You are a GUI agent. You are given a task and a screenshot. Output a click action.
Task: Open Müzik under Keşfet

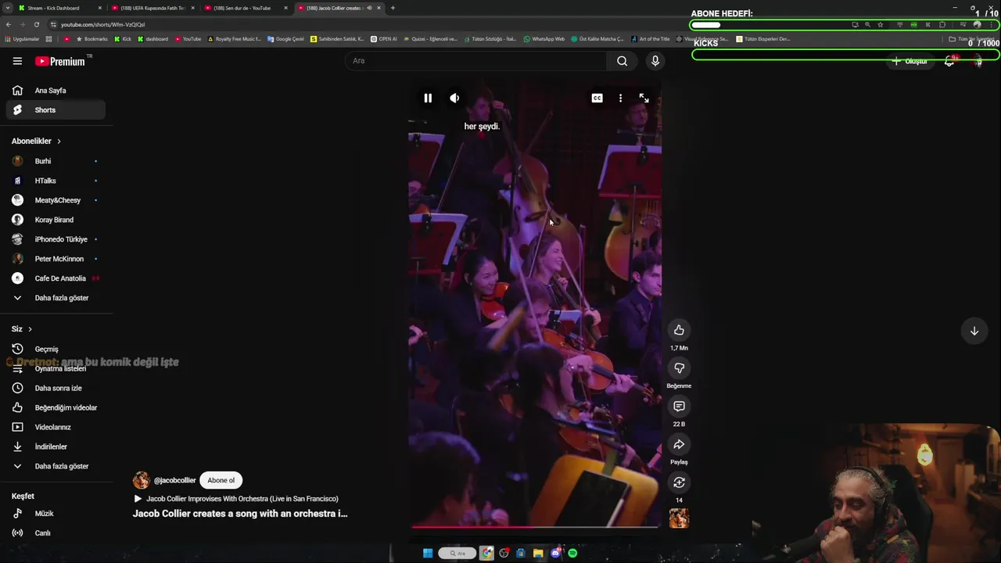[x=55, y=514]
